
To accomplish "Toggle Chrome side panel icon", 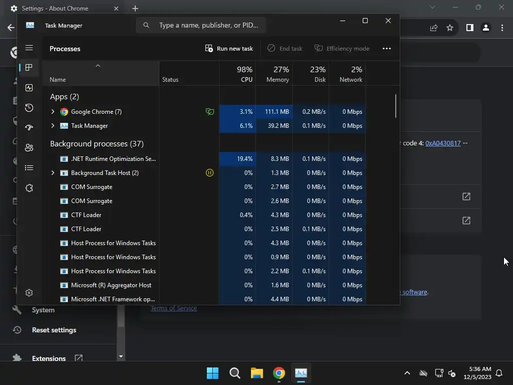I will 469,28.
